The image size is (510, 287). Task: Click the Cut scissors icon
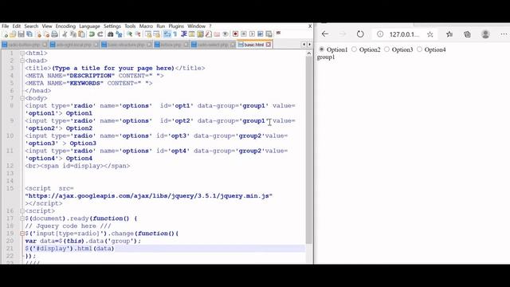click(64, 33)
